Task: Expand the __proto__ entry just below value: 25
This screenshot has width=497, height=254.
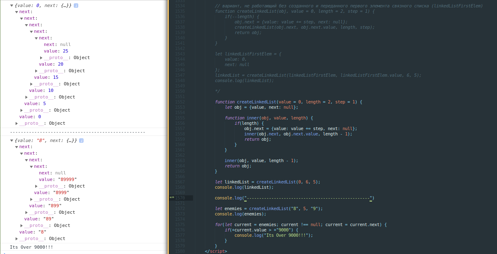Action: pos(41,58)
